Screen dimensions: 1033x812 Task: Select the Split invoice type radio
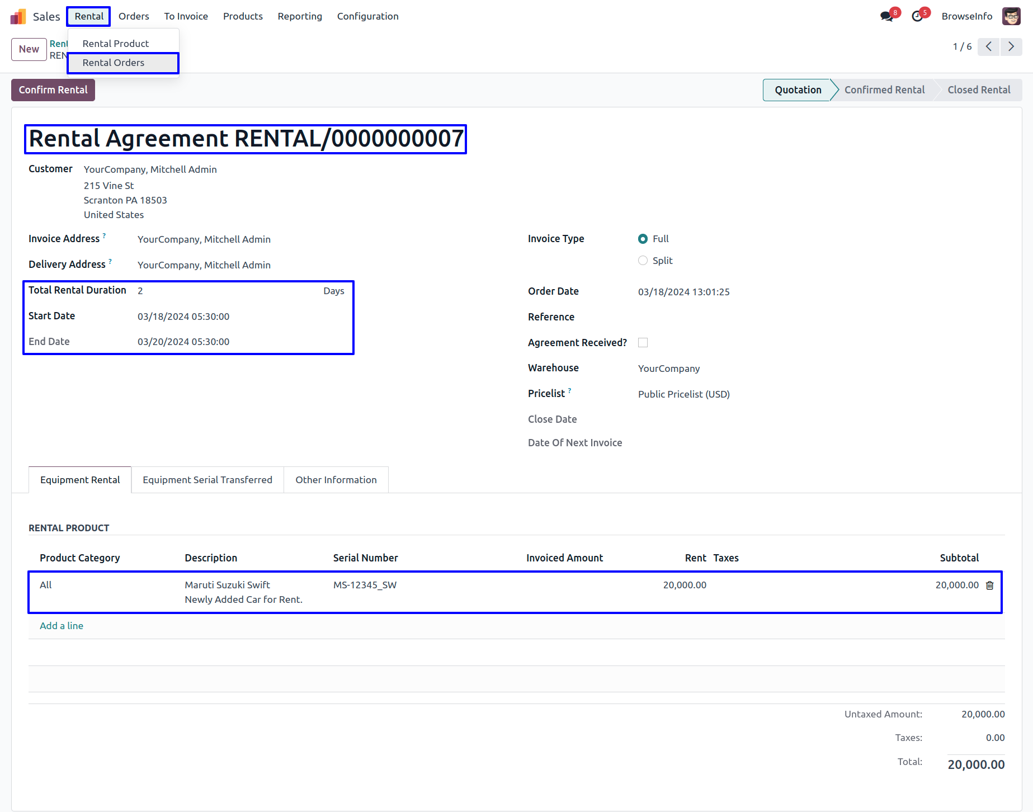(643, 261)
